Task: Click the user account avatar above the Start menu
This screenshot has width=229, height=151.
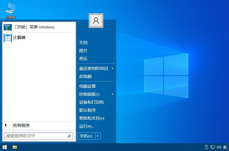Action: point(96,21)
